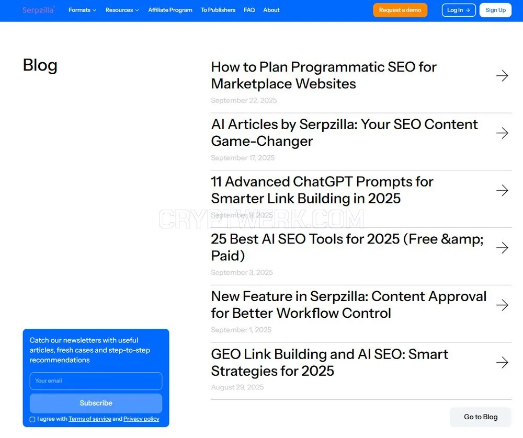This screenshot has height=438, width=523.
Task: Click arrow next to AI Articles by Serpzilla
Action: (x=502, y=133)
